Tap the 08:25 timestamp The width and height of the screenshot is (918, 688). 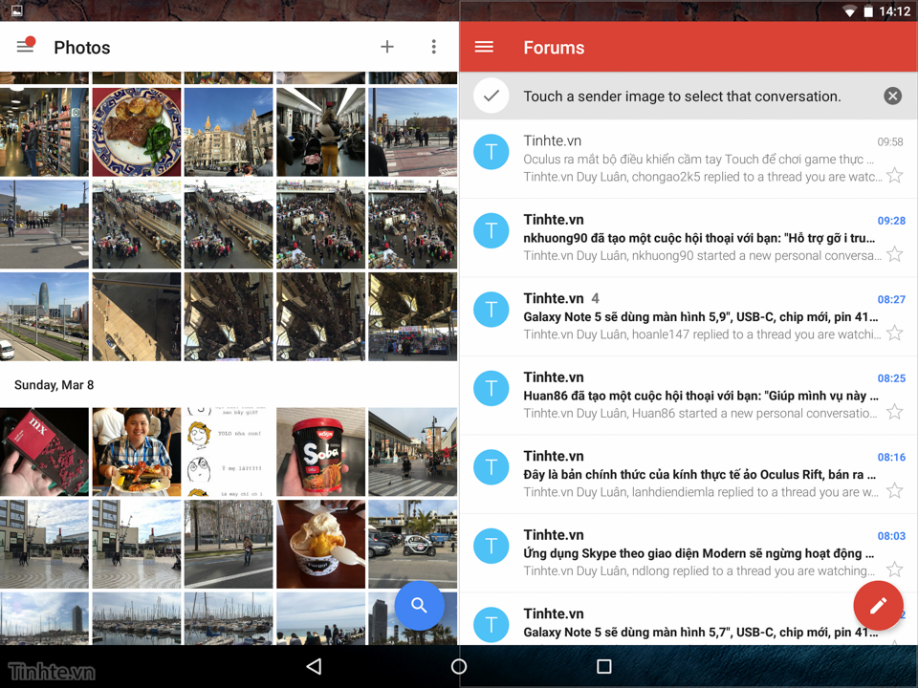tap(891, 378)
